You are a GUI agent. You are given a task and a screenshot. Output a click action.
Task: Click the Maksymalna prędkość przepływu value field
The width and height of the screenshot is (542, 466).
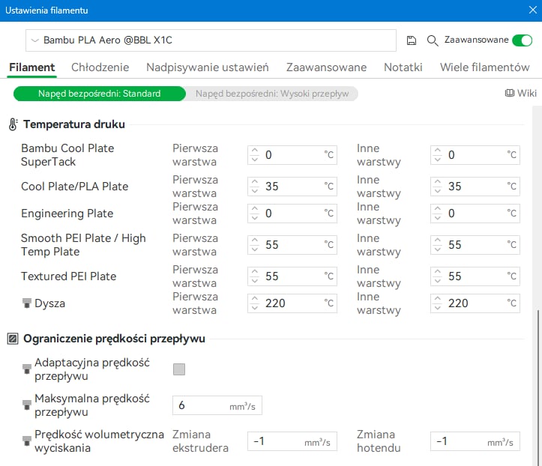[x=217, y=405]
